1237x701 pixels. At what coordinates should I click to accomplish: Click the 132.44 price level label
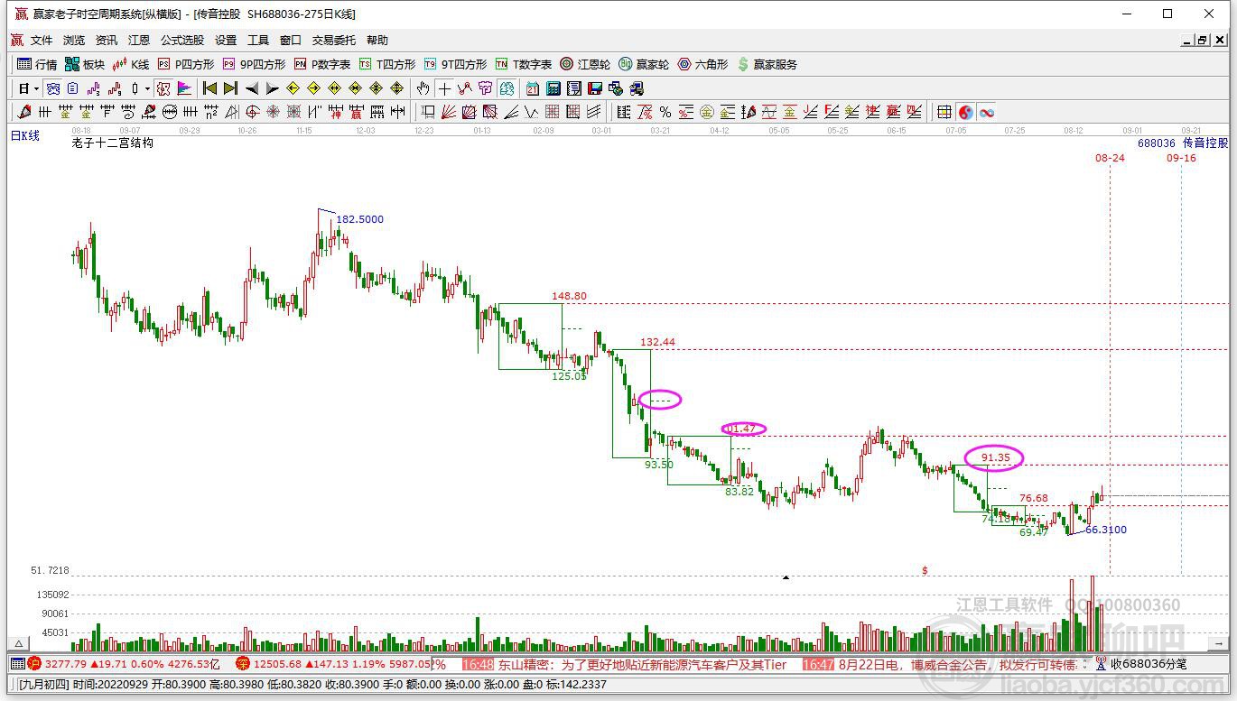pos(657,342)
